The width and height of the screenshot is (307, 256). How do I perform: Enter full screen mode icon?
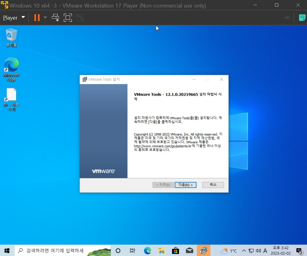point(68,18)
